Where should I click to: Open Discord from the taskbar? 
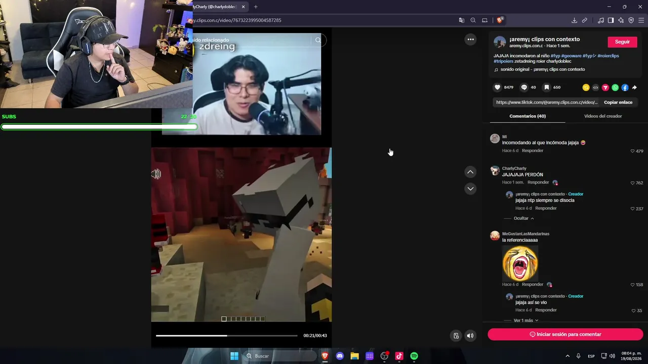(x=340, y=356)
